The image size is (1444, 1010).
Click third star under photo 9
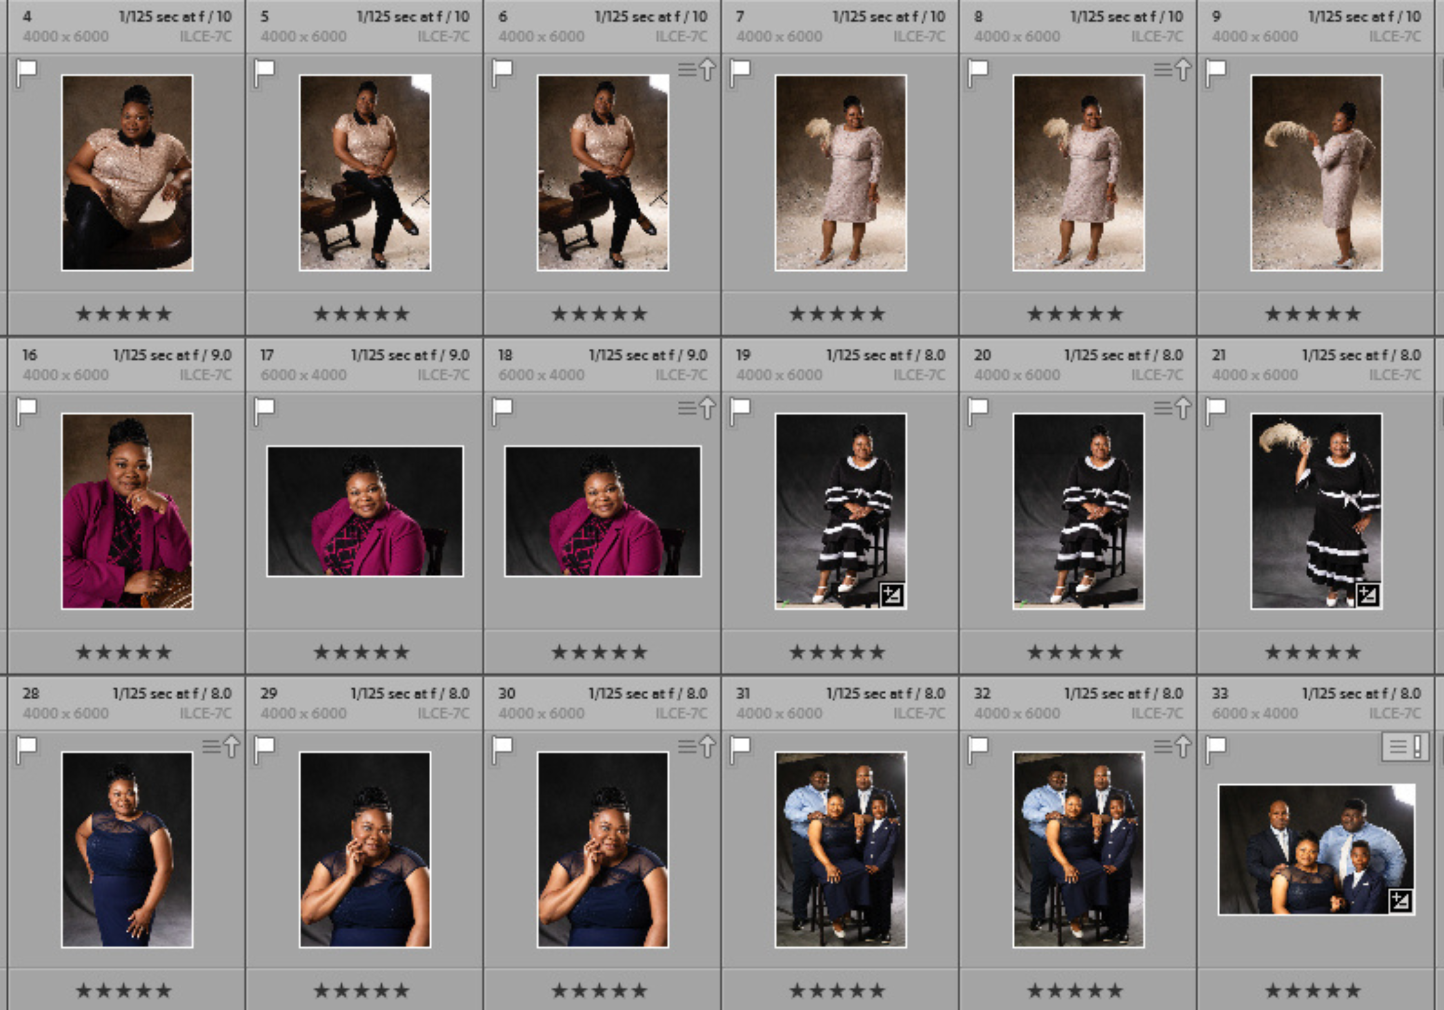[1313, 314]
